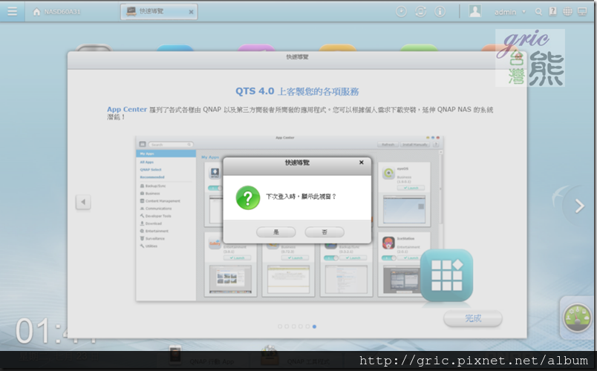Screen dimensions: 597x371
Task: Click the 'QTS 4.0 上客製您的各項服務' heading
Action: coord(297,91)
